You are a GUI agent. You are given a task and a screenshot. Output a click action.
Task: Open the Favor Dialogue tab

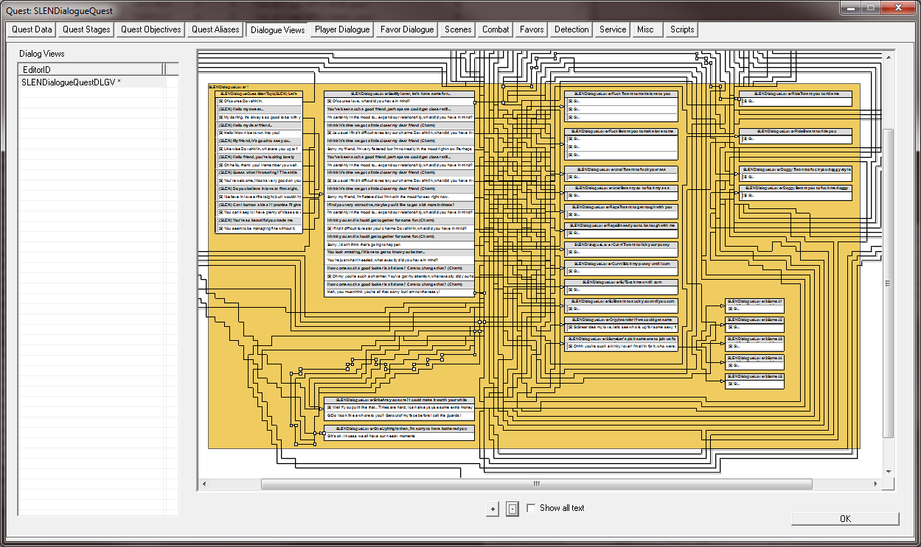(406, 29)
